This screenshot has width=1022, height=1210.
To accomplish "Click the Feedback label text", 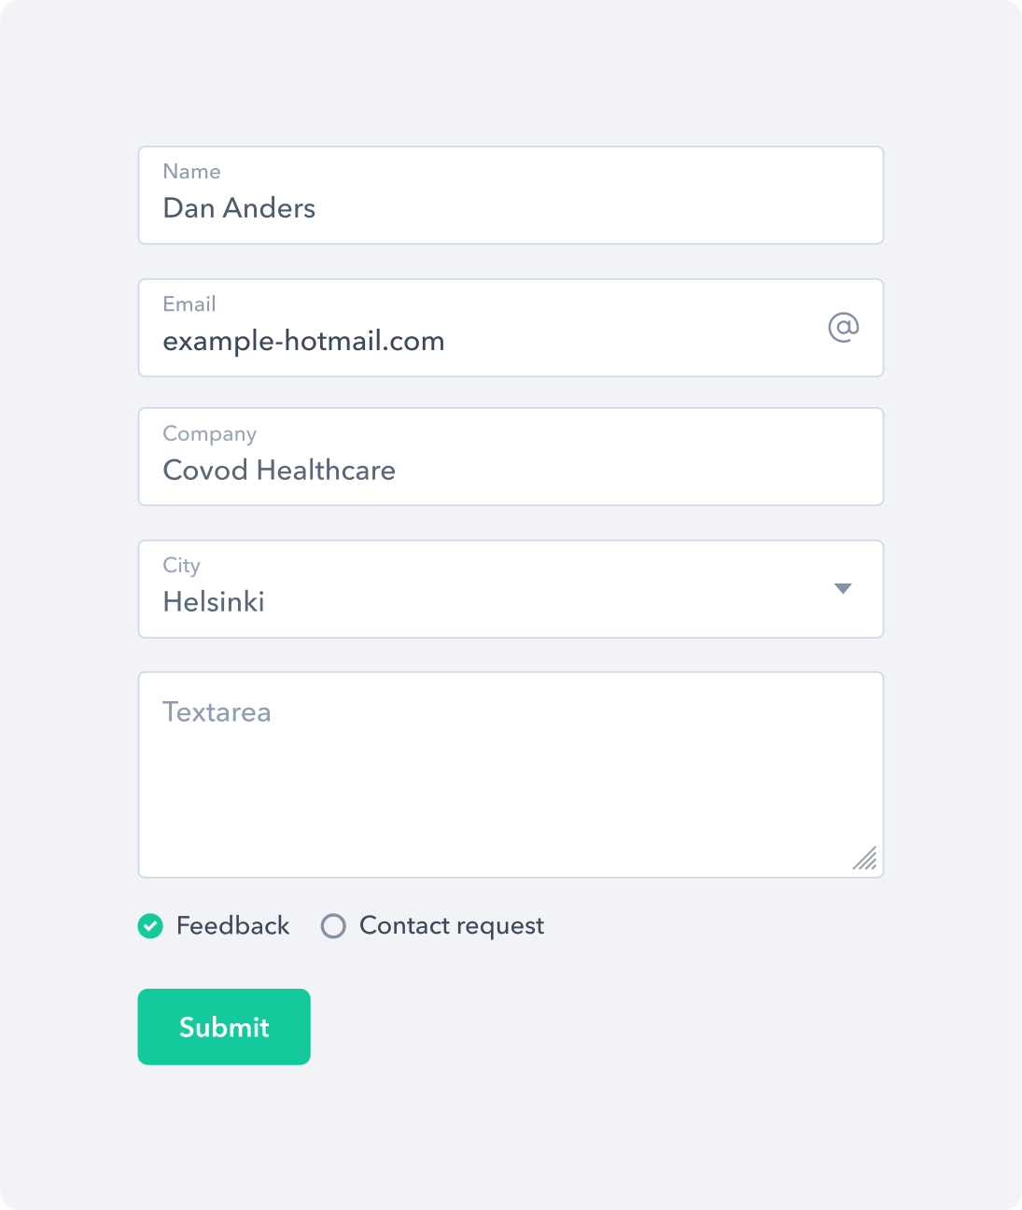I will [x=232, y=925].
